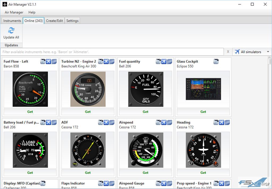Select the Turbine N2 gauge thumbnail
Viewport: 272px width, 189px height.
pyautogui.click(x=88, y=89)
